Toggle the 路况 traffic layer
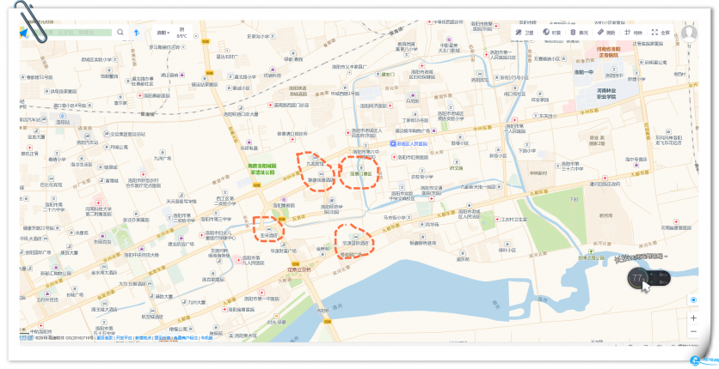Image resolution: width=719 pixels, height=369 pixels. (579, 33)
